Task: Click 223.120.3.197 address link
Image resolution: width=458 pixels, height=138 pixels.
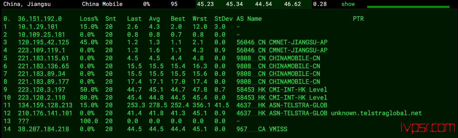Action: [42, 90]
